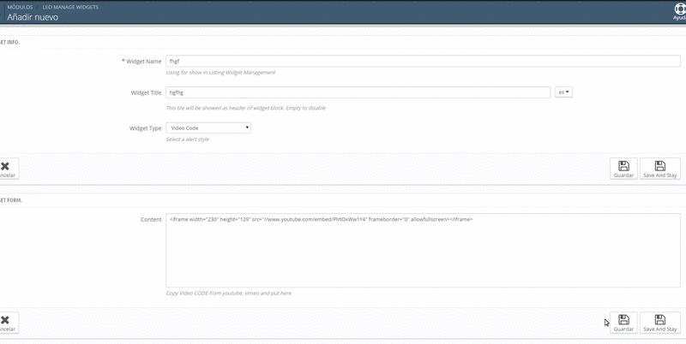Click the hint 'Select a alert style'
This screenshot has height=344, width=686.
point(187,139)
